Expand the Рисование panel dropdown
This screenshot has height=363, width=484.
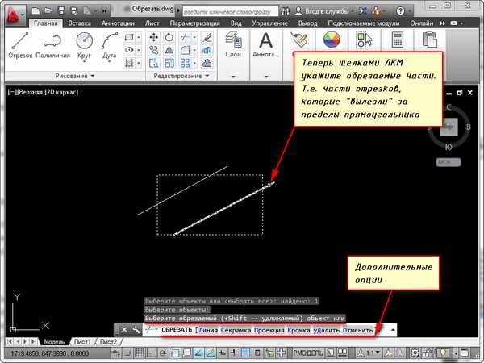point(75,76)
